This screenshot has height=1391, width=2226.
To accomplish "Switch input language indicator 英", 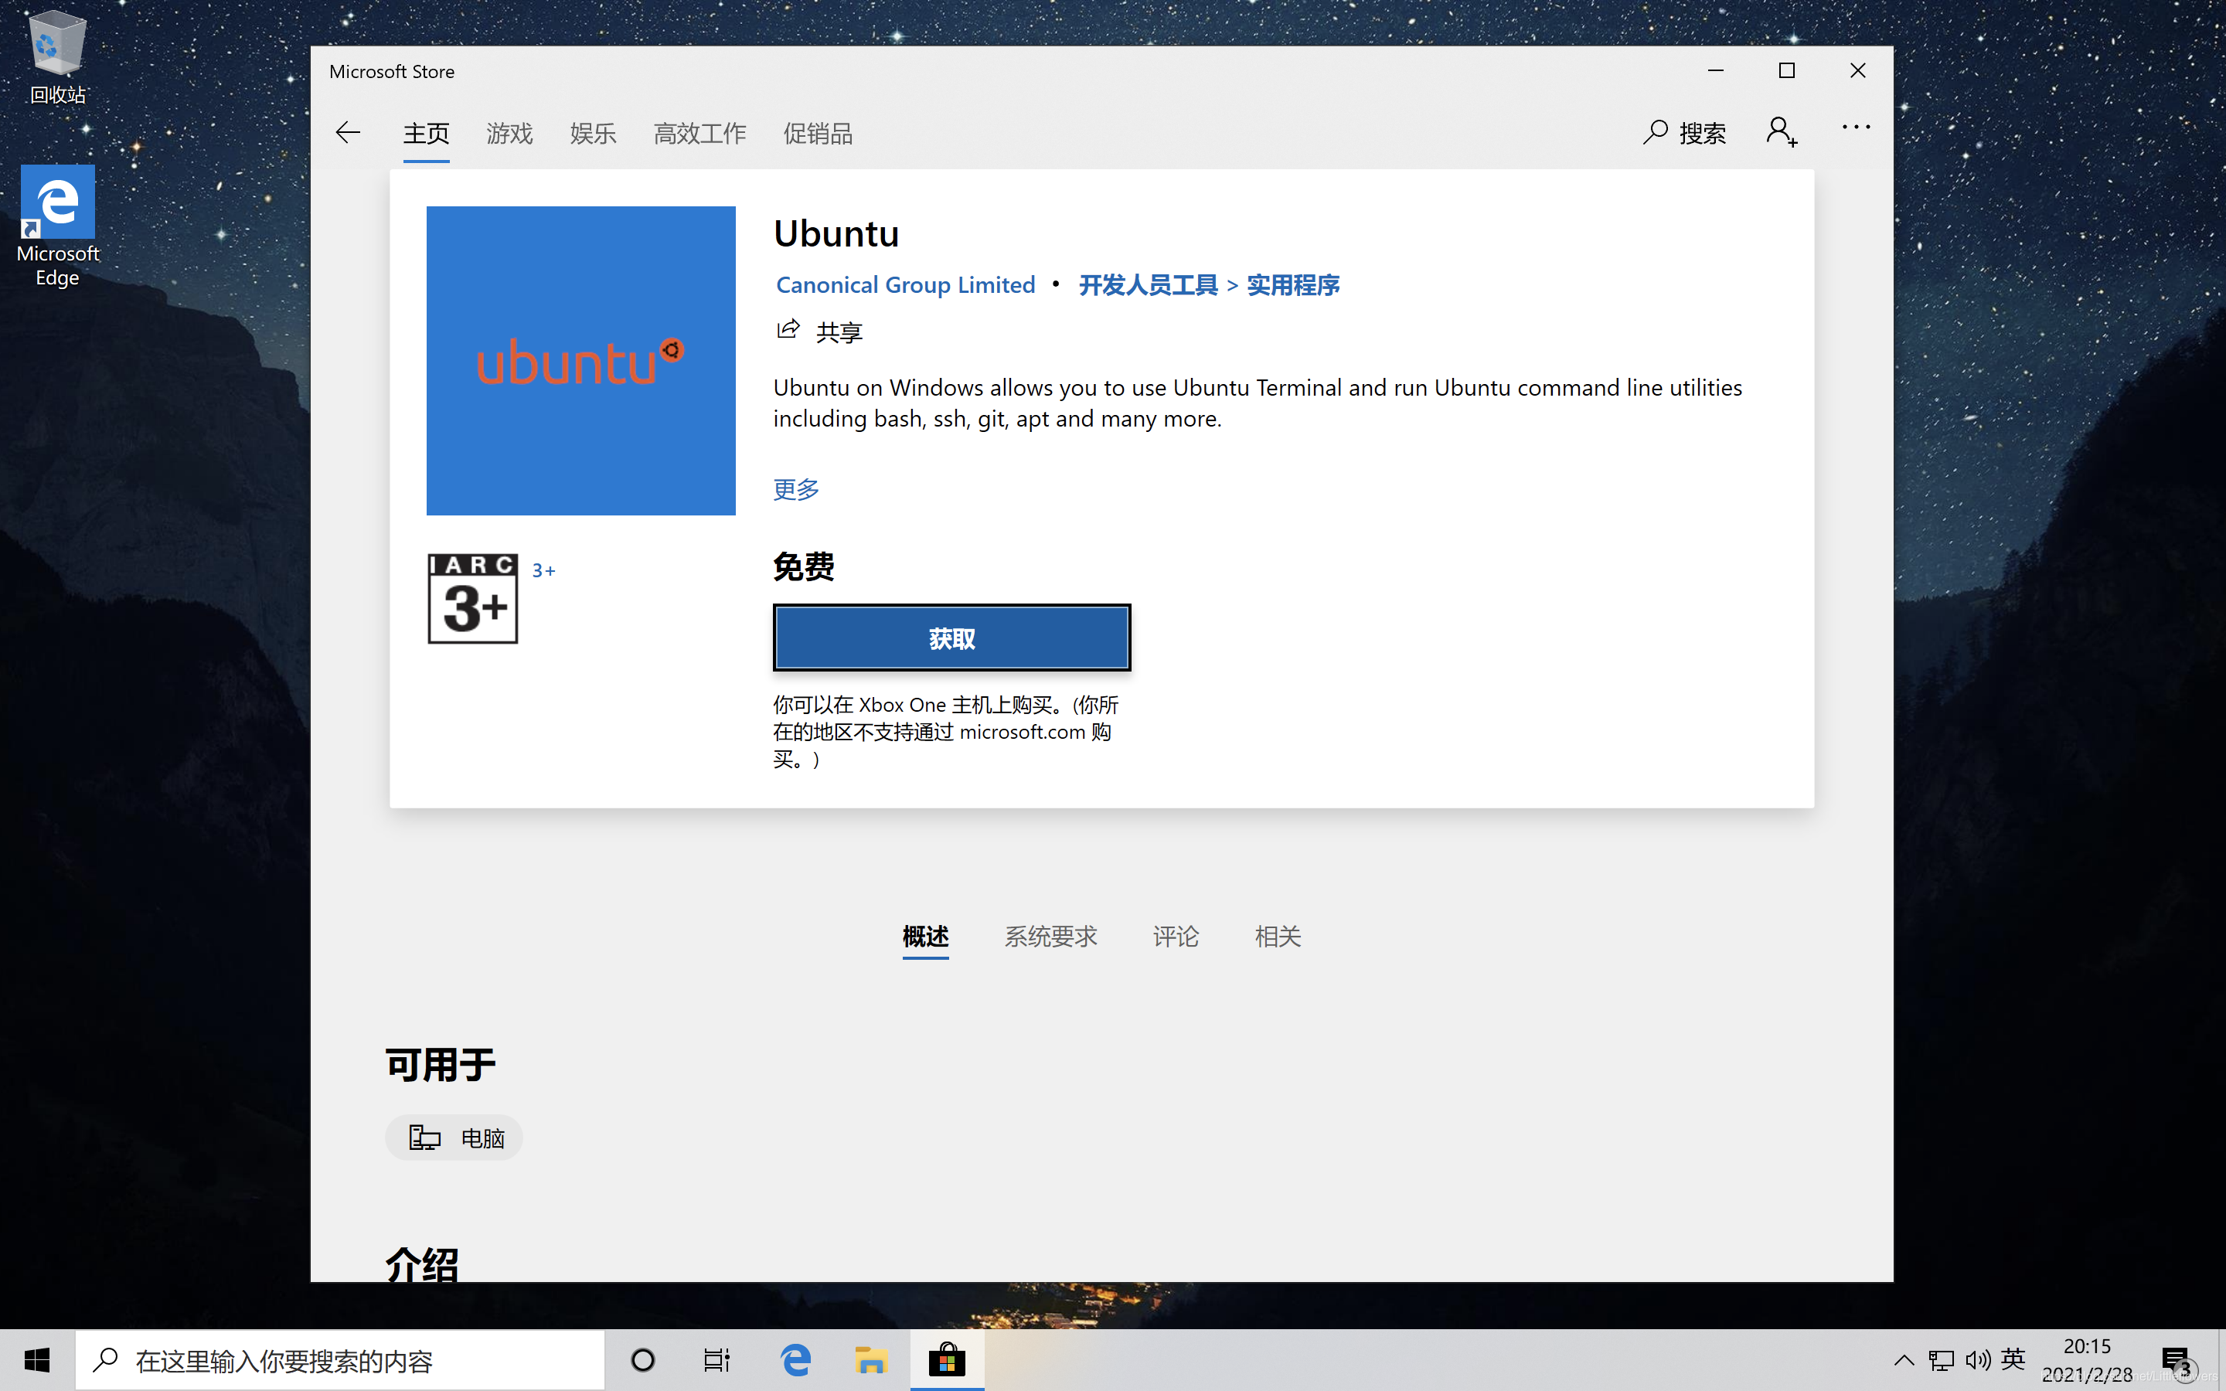I will [2013, 1359].
